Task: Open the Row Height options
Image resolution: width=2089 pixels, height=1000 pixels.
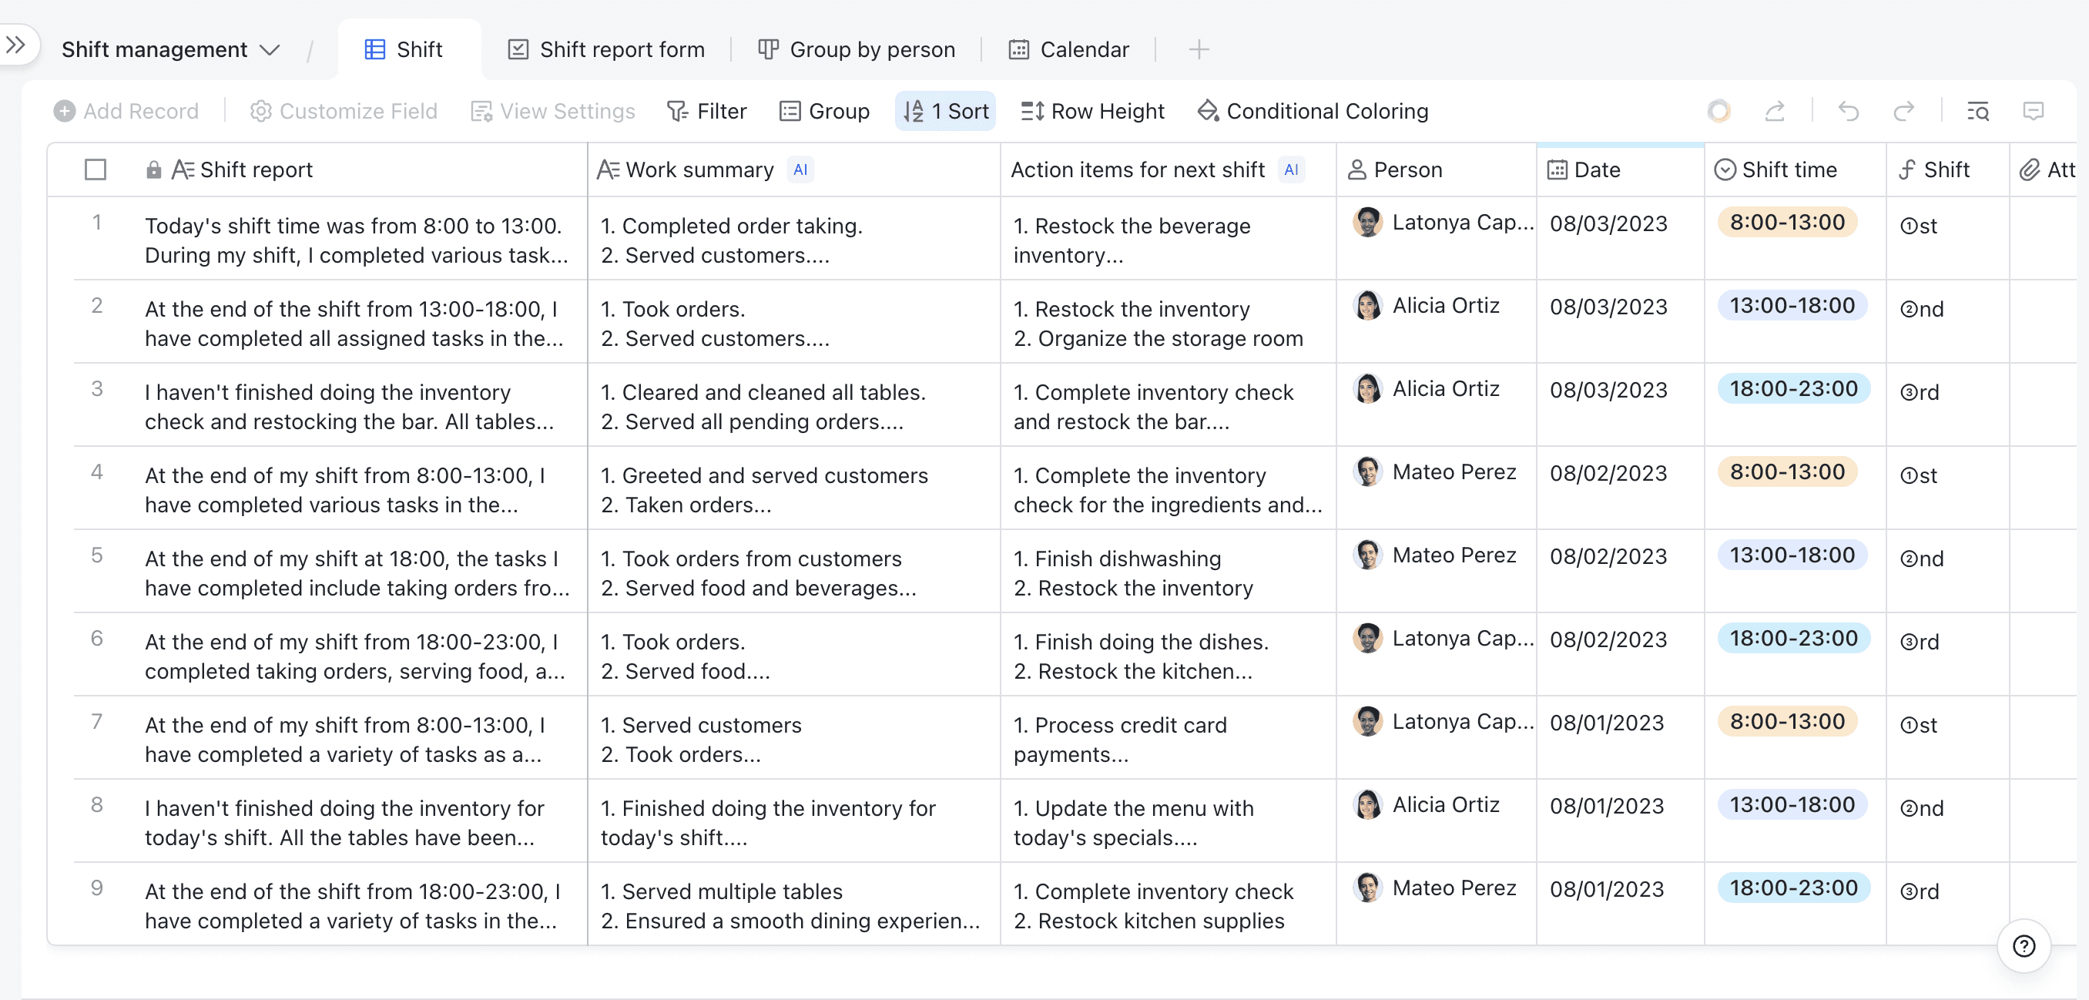Action: (1092, 111)
